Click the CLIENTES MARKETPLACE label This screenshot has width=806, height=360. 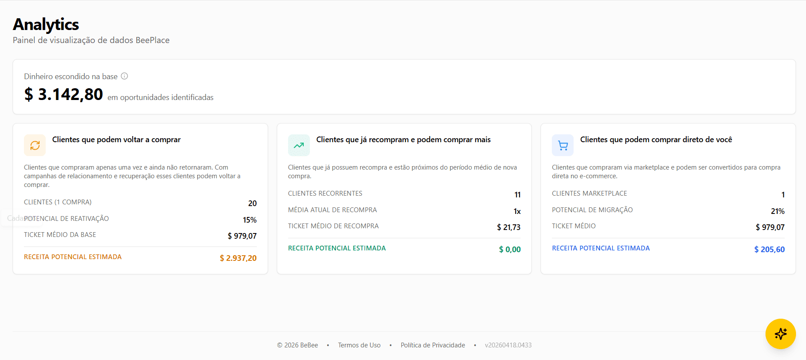(x=589, y=193)
